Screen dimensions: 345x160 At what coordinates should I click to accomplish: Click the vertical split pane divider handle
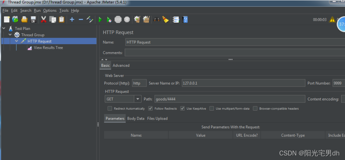pos(98,125)
